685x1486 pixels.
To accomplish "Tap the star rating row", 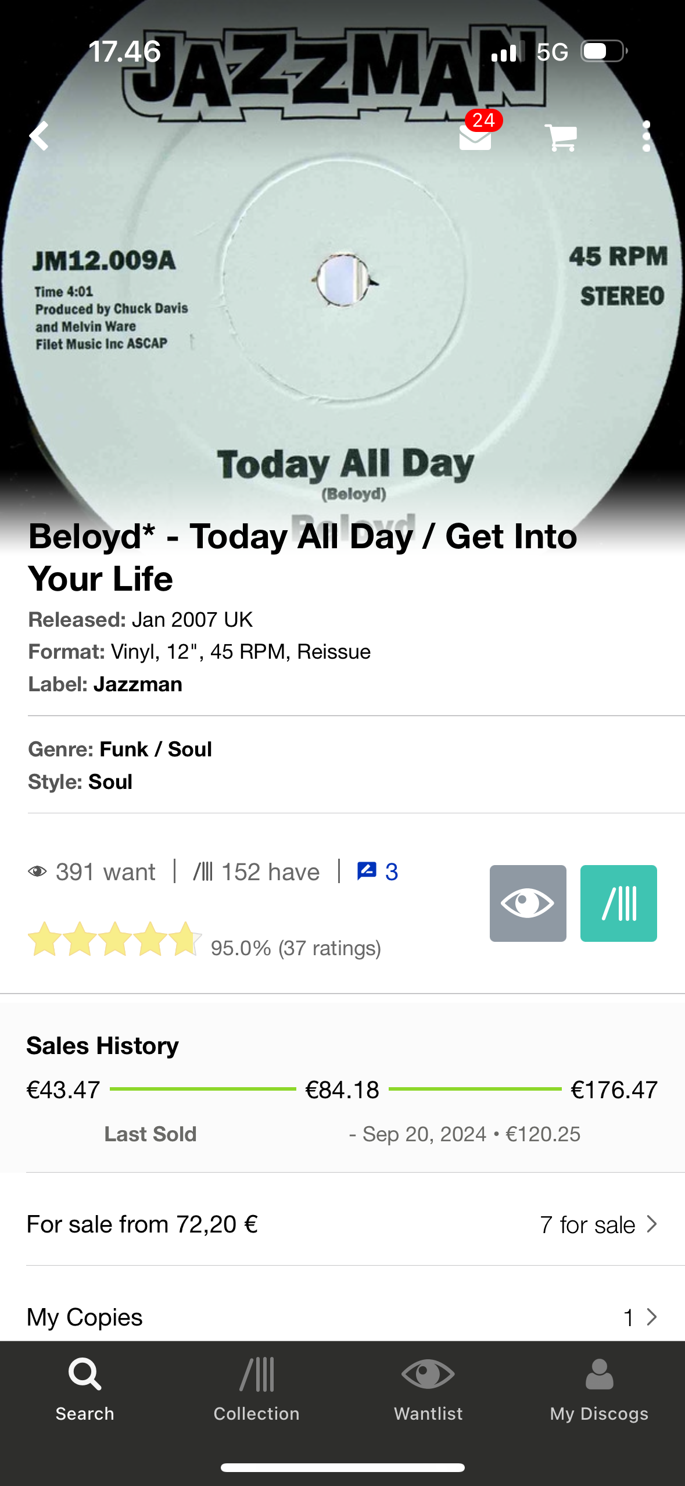I will coord(115,940).
